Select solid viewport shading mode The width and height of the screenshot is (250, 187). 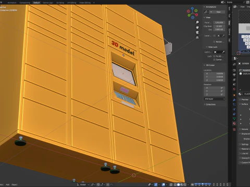click(179, 184)
